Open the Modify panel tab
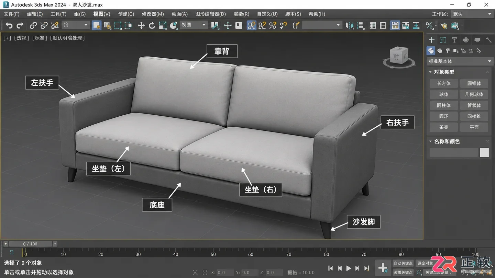 click(443, 40)
